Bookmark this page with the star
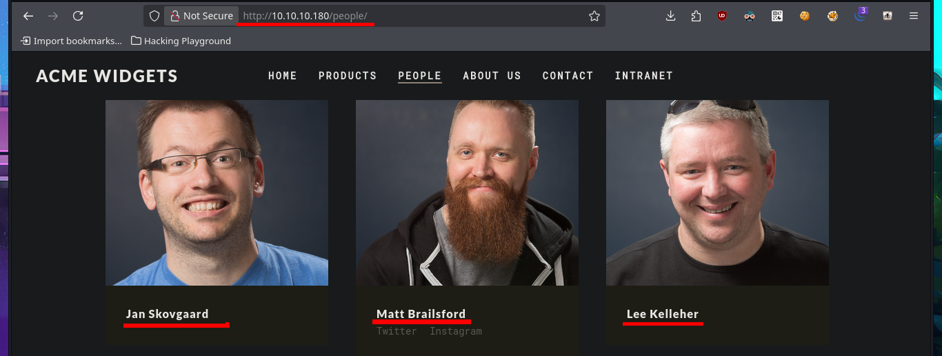 point(594,16)
